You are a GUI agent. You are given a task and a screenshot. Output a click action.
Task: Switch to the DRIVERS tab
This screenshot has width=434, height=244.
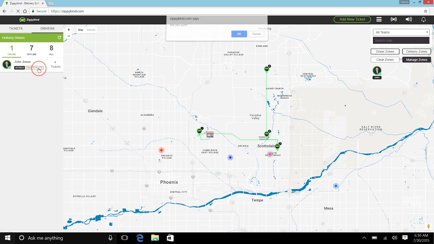click(x=47, y=28)
